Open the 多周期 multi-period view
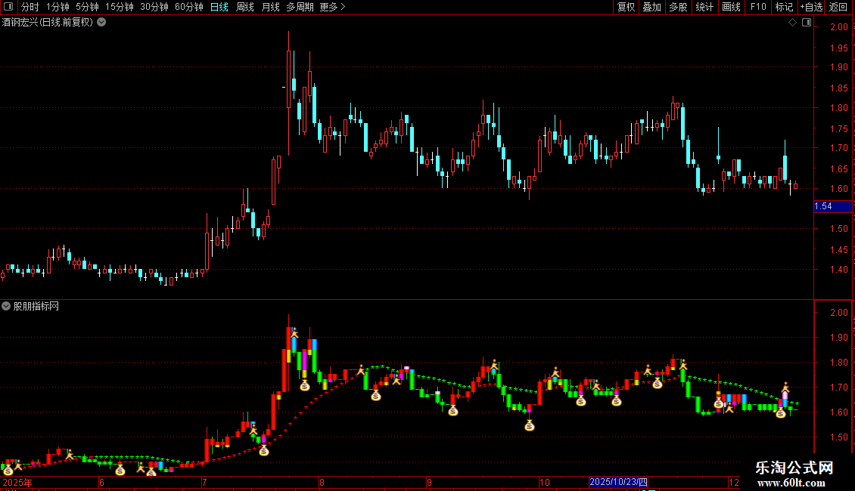This screenshot has width=855, height=491. (300, 7)
